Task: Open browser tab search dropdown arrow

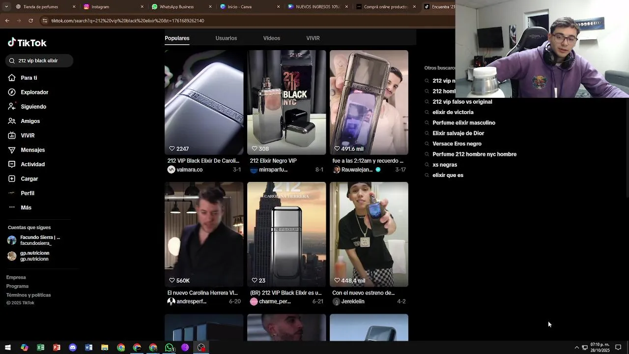Action: (x=6, y=7)
